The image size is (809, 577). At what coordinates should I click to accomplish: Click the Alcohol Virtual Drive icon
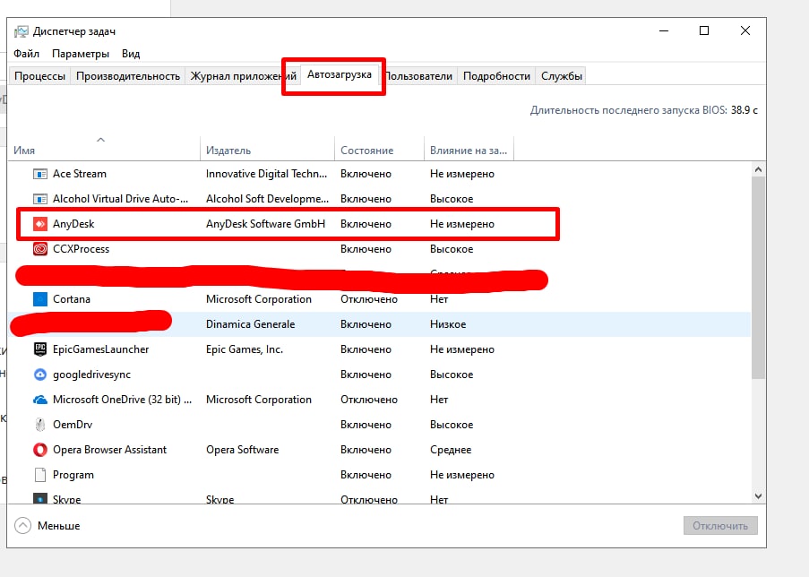click(x=39, y=199)
